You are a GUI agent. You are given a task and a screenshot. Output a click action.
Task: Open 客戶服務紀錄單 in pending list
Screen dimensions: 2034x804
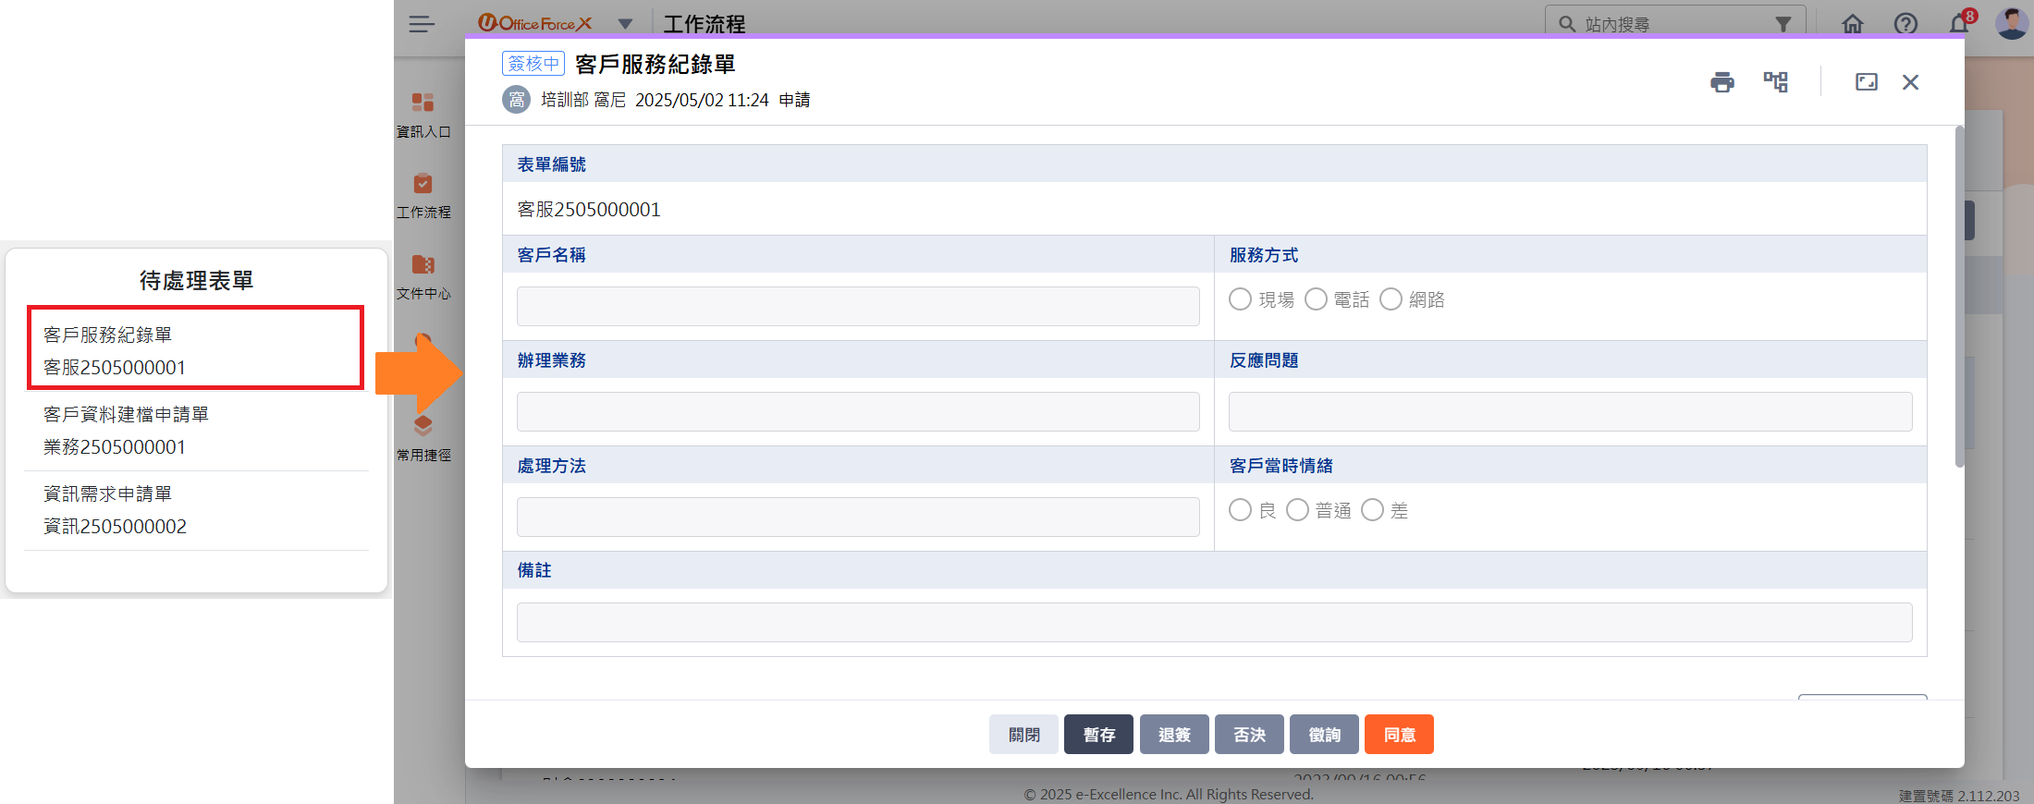click(x=195, y=349)
